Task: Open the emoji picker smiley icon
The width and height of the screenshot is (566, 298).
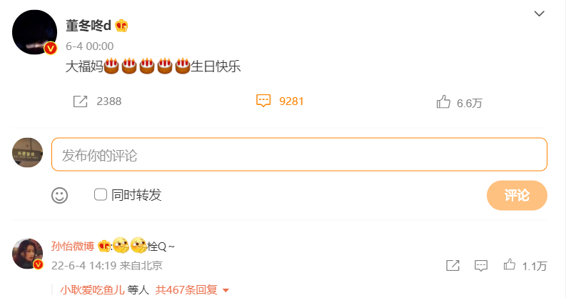Action: tap(59, 195)
